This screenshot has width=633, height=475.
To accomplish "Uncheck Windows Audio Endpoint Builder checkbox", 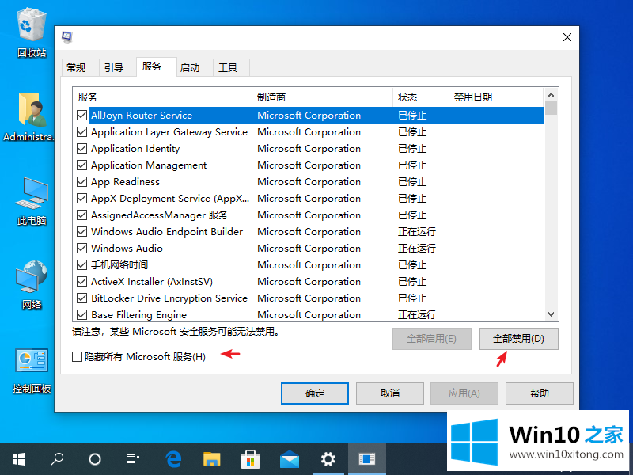I will [82, 231].
